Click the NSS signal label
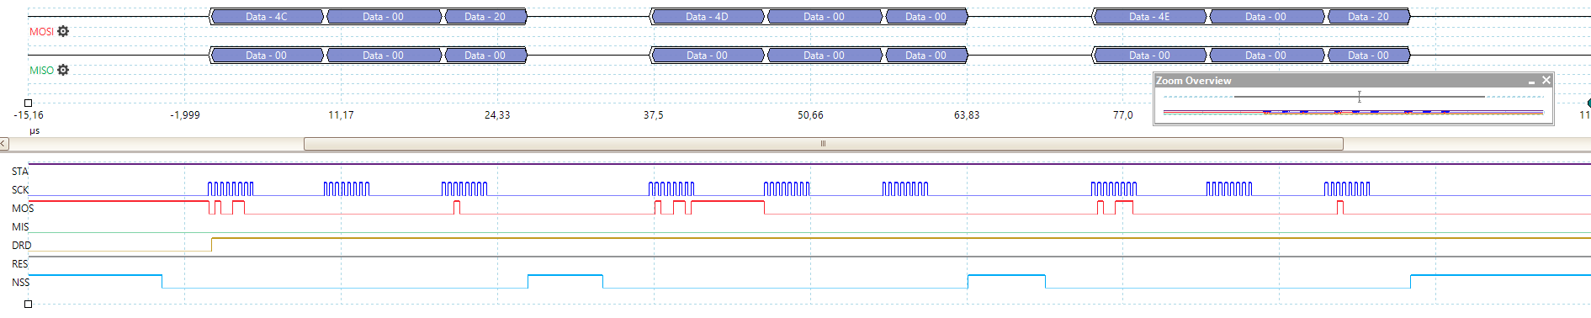This screenshot has width=1591, height=318. pyautogui.click(x=20, y=283)
